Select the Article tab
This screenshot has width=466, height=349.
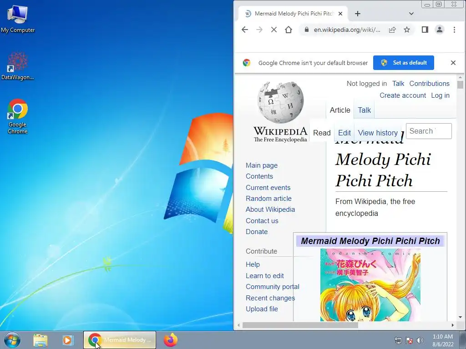pos(340,110)
